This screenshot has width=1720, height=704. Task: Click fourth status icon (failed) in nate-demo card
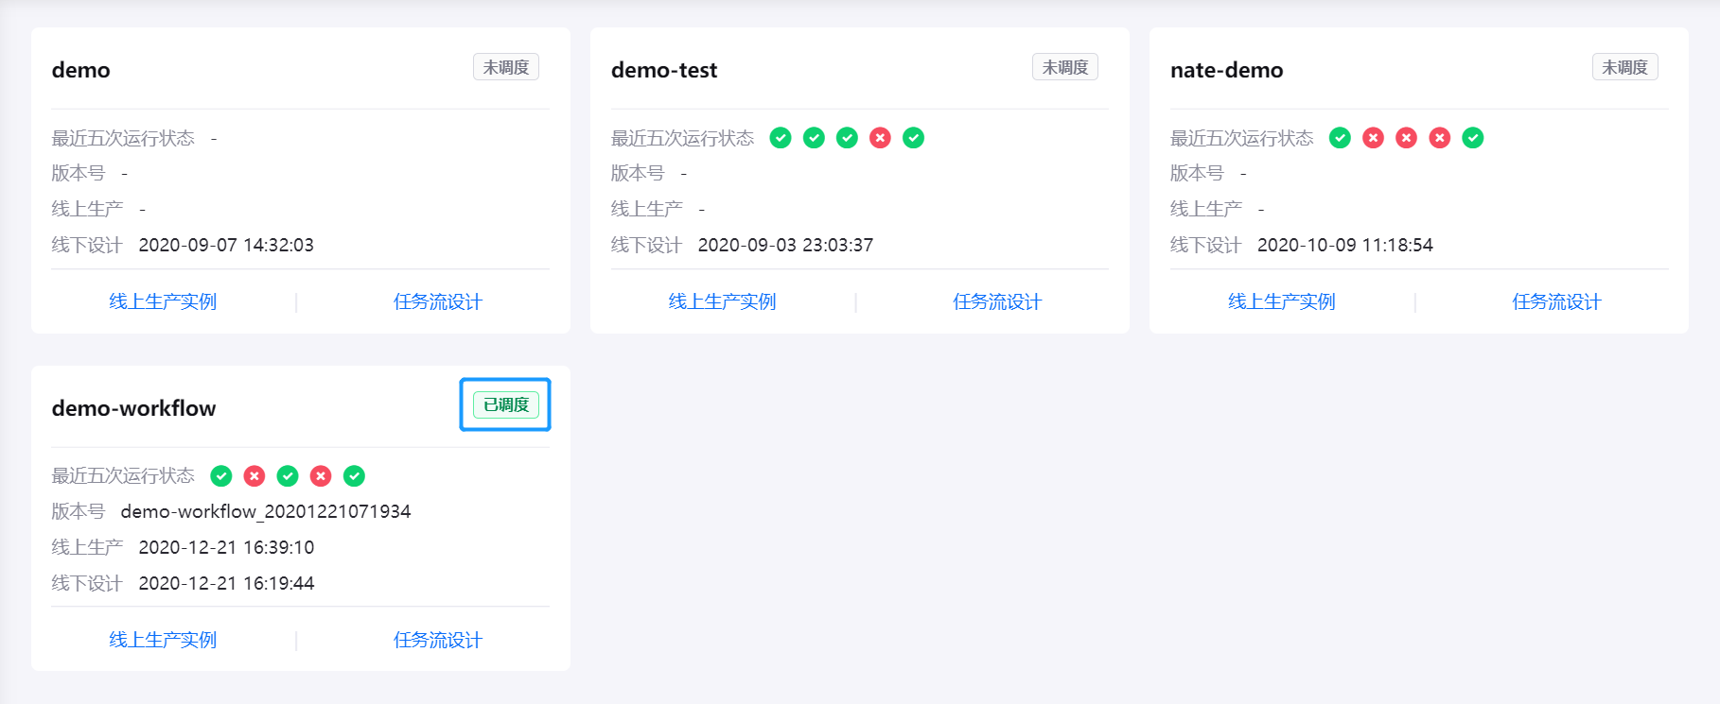[x=1440, y=138]
